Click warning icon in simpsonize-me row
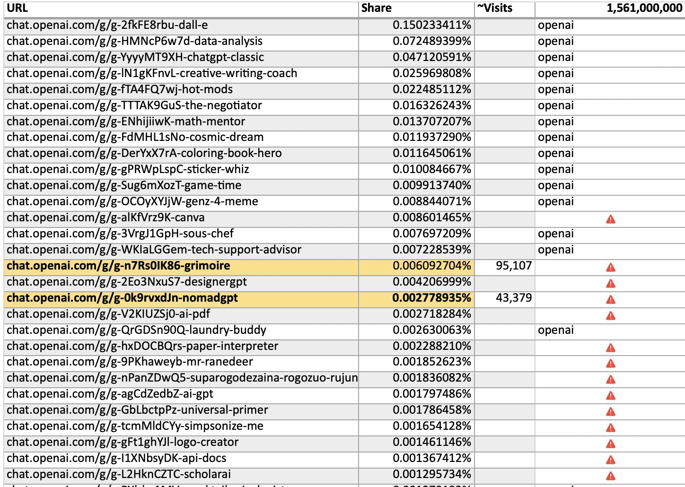The image size is (685, 487). tap(611, 427)
